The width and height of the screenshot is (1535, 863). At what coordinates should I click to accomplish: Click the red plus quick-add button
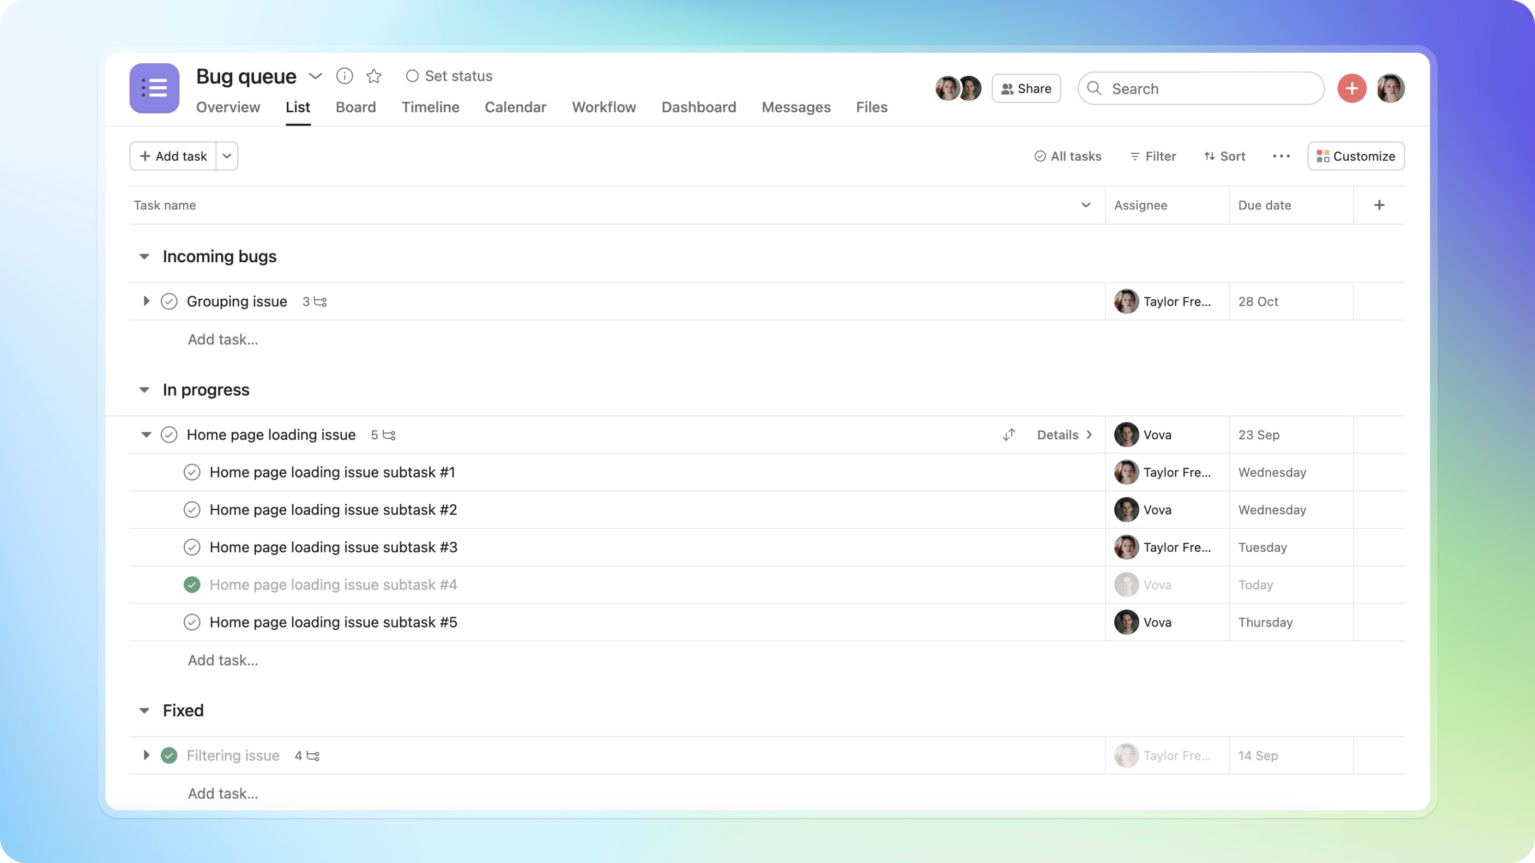pyautogui.click(x=1351, y=89)
